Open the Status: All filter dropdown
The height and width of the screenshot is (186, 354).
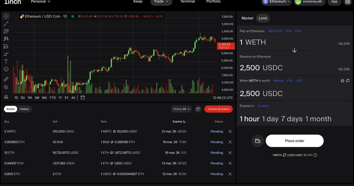(181, 109)
